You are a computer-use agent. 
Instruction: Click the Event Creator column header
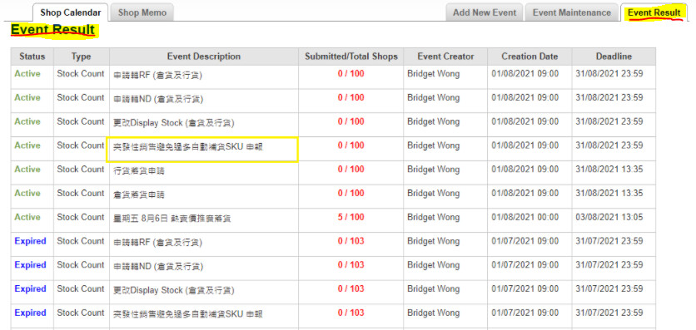coord(445,57)
